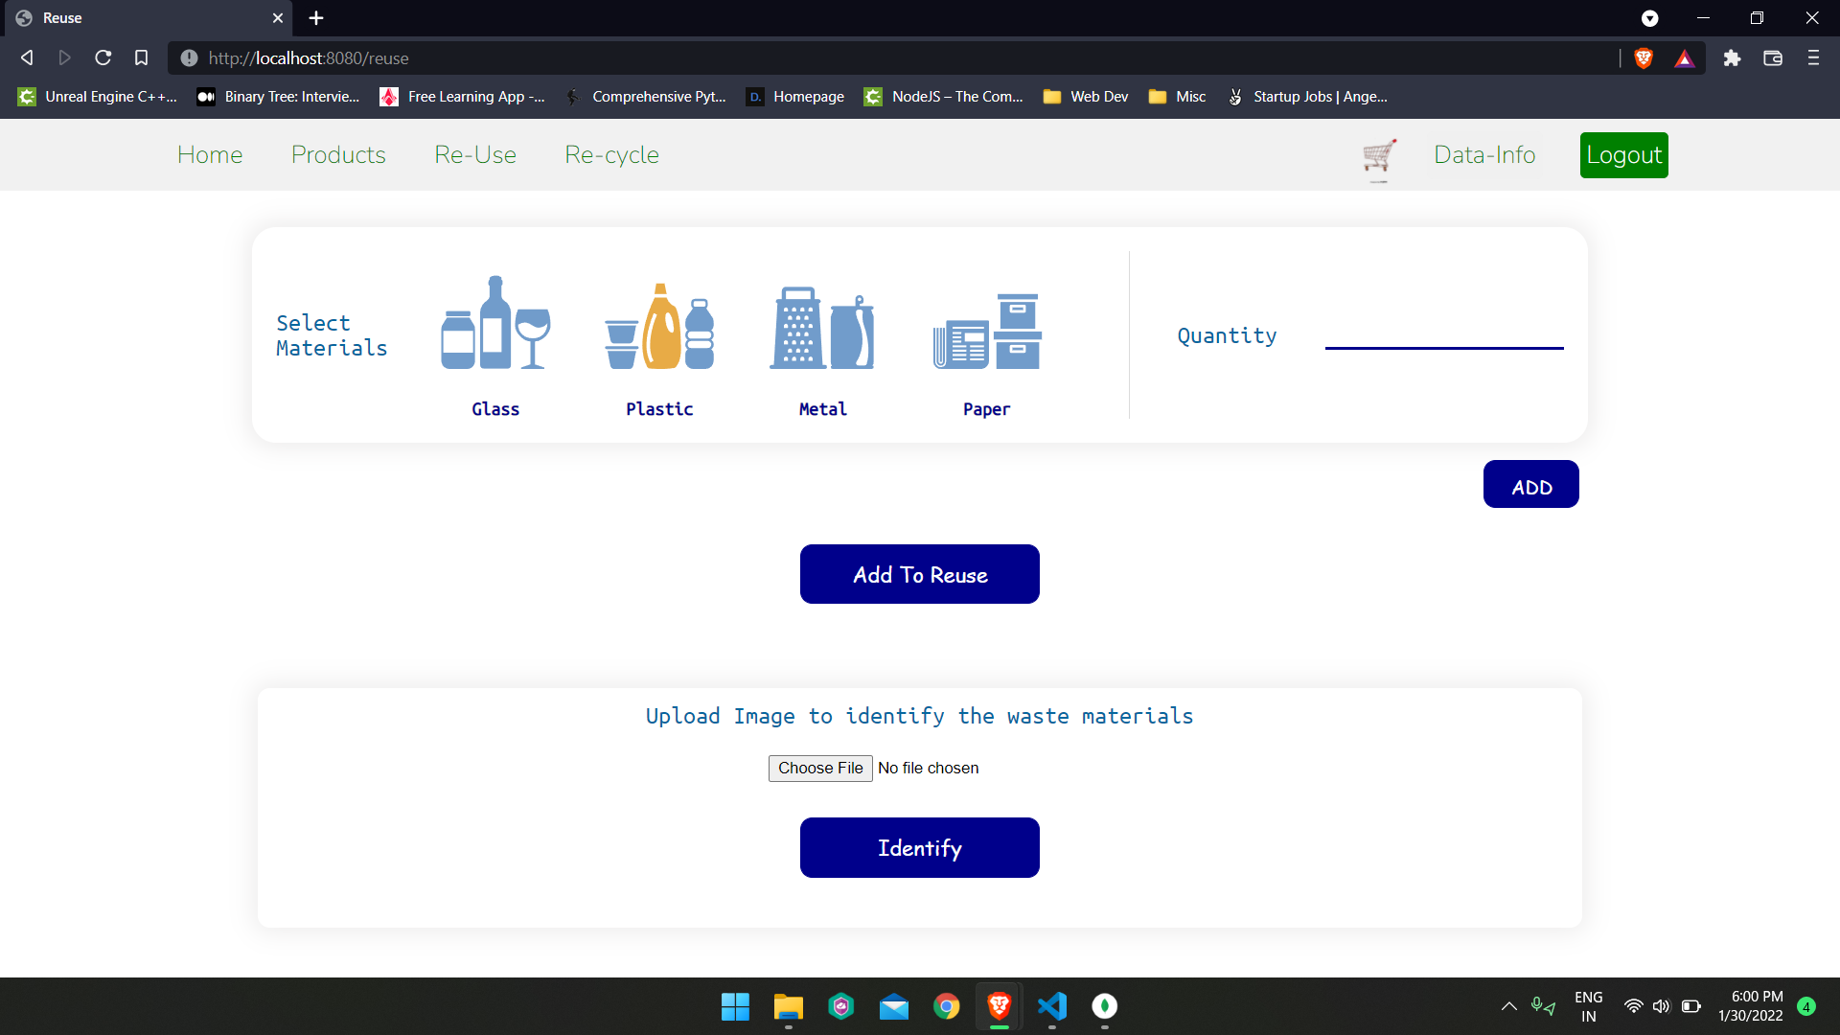
Task: Click the bookmark page icon
Action: coord(141,58)
